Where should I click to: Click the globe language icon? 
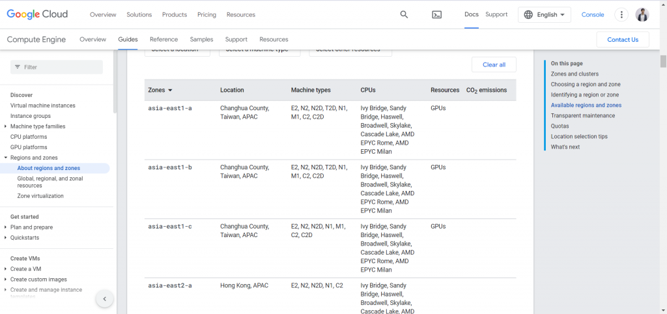tap(528, 14)
